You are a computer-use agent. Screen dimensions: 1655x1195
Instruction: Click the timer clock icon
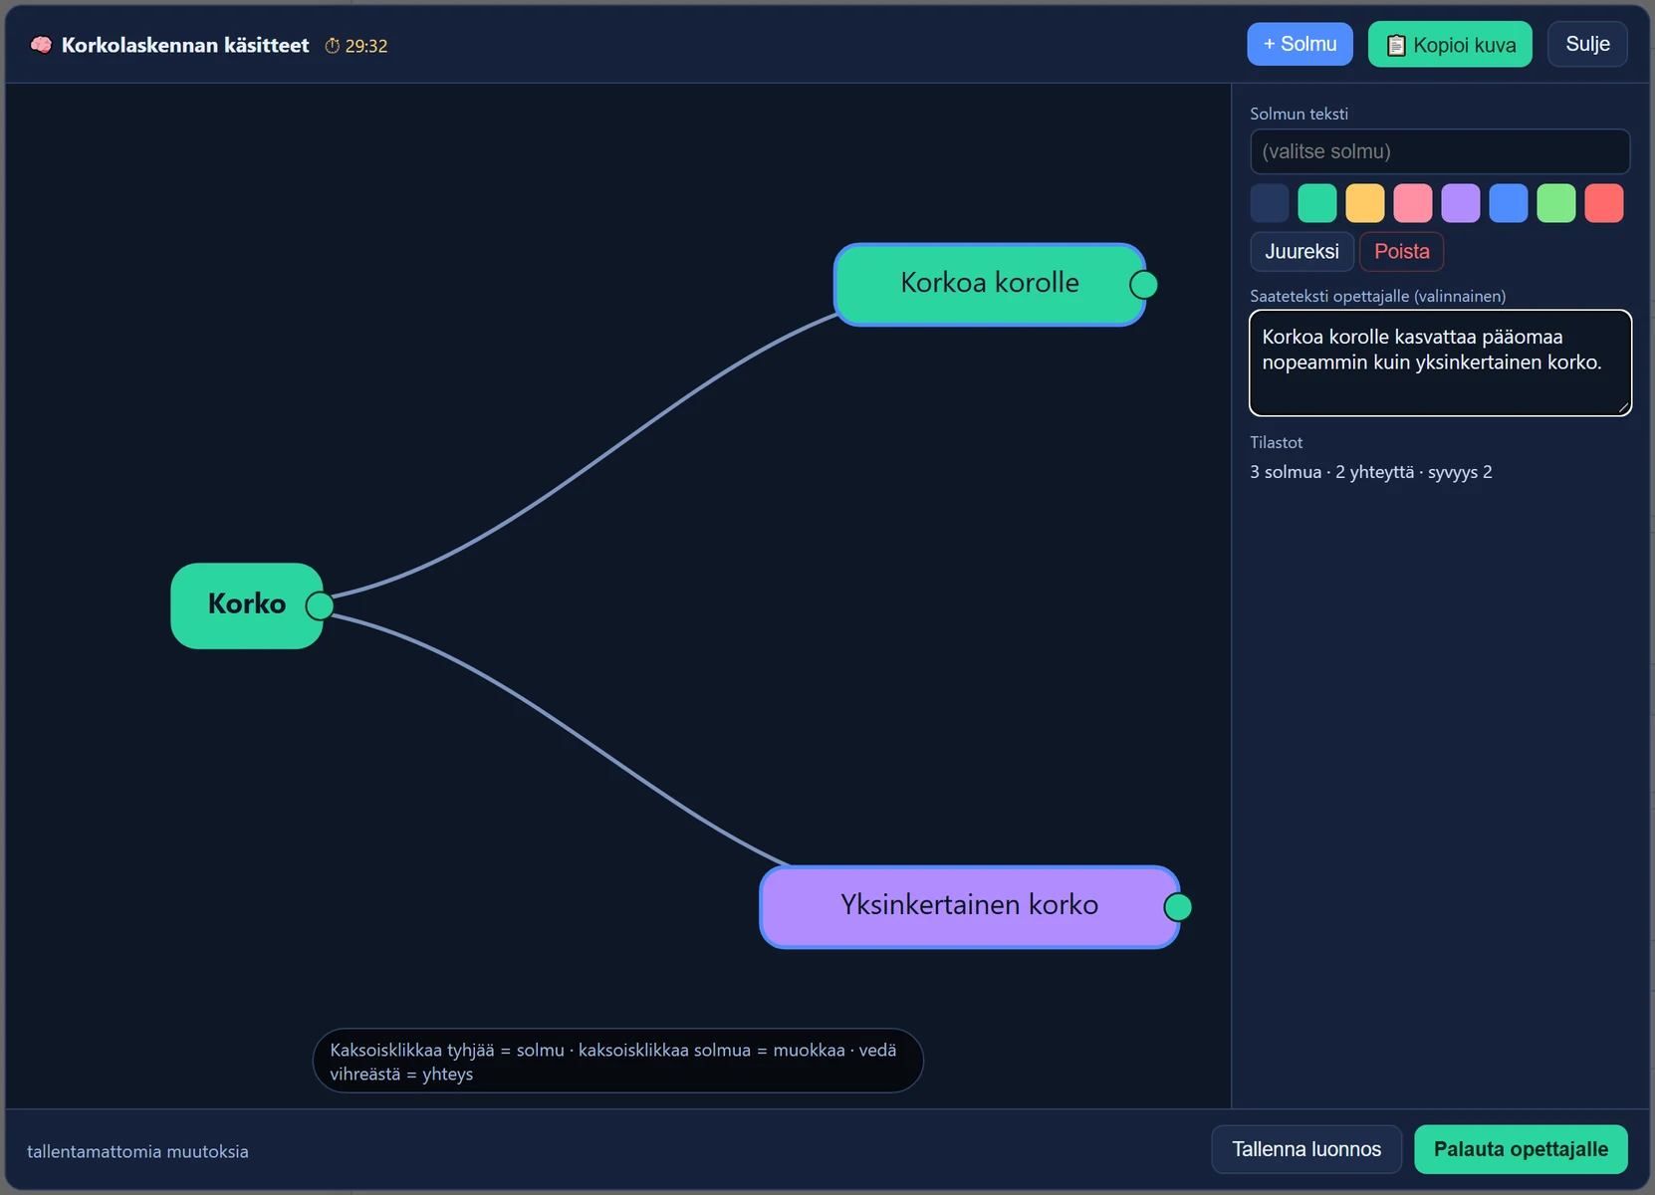333,46
